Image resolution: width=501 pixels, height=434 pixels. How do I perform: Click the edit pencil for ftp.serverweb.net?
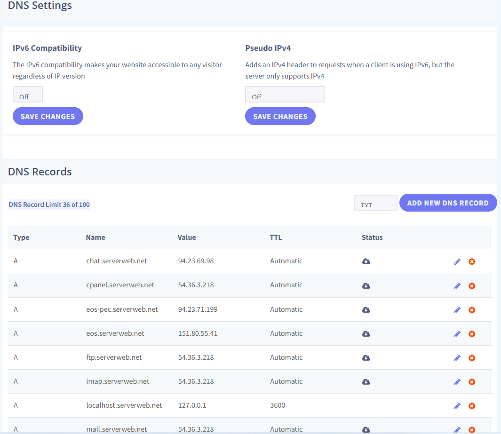click(x=457, y=358)
